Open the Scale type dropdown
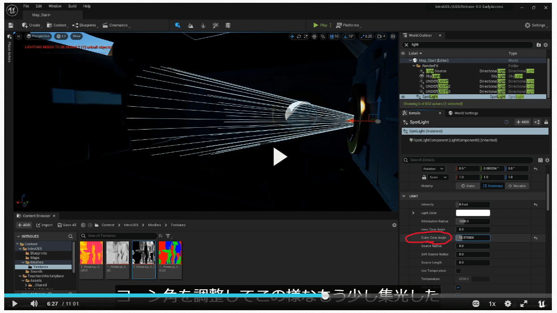 point(438,177)
